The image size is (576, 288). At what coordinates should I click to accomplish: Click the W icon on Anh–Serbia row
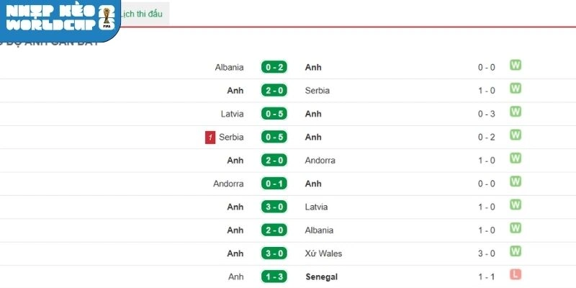516,89
